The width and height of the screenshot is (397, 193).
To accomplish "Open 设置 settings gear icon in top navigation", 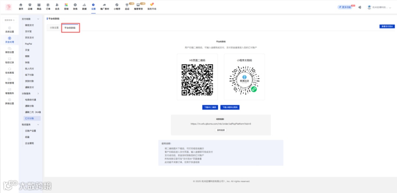I will coord(93,5).
